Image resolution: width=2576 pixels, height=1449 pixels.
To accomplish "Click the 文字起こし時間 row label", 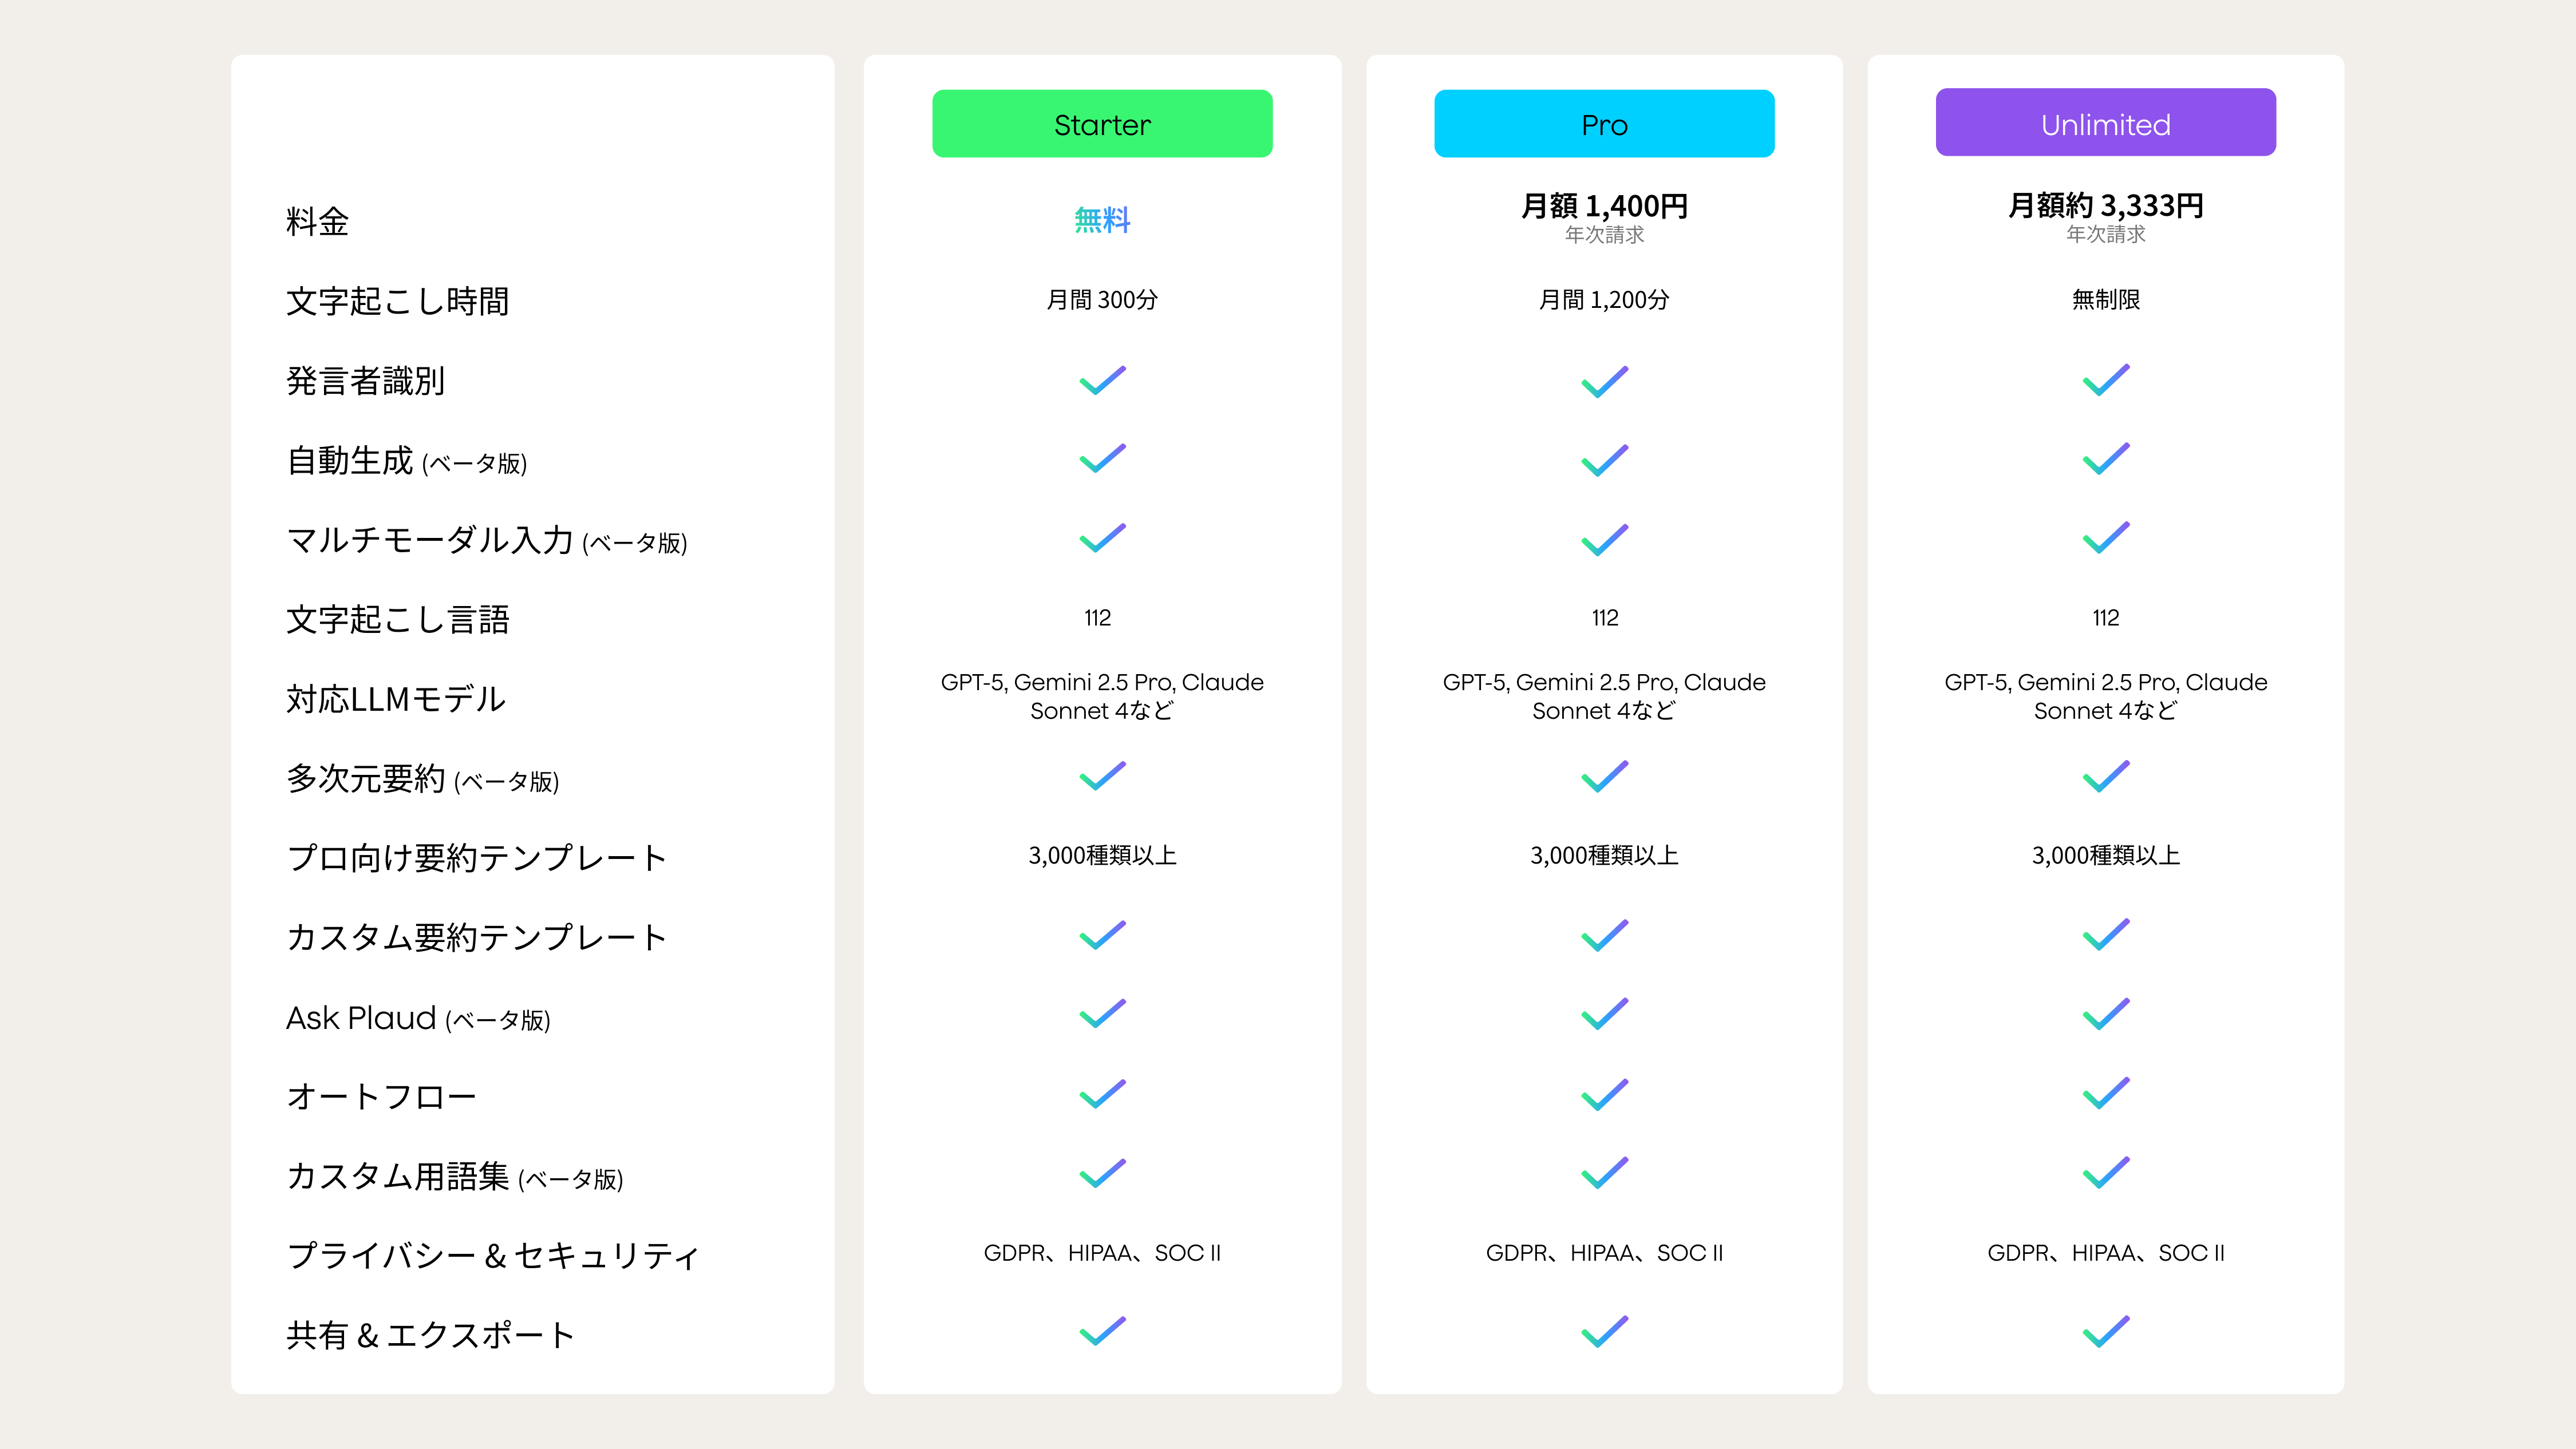I will (398, 301).
